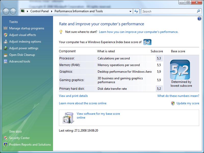204x153 pixels.
Task: Click the Adjust indexing options icon
Action: pos(5,42)
